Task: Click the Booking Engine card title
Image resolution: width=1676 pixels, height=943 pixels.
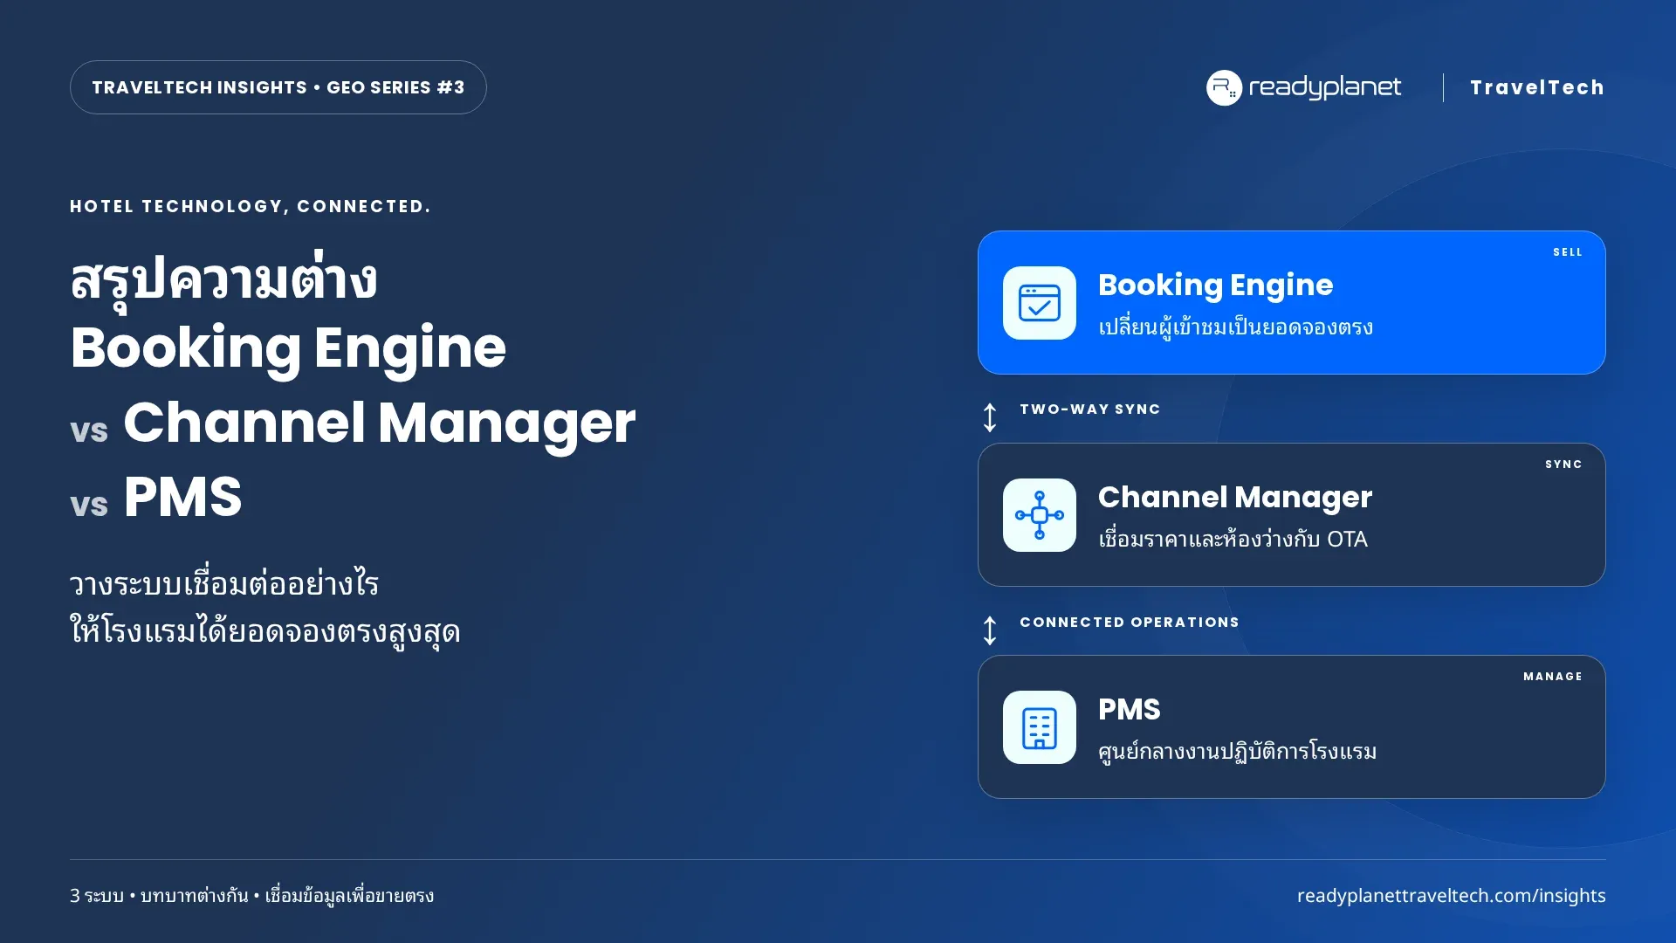Action: coord(1215,286)
